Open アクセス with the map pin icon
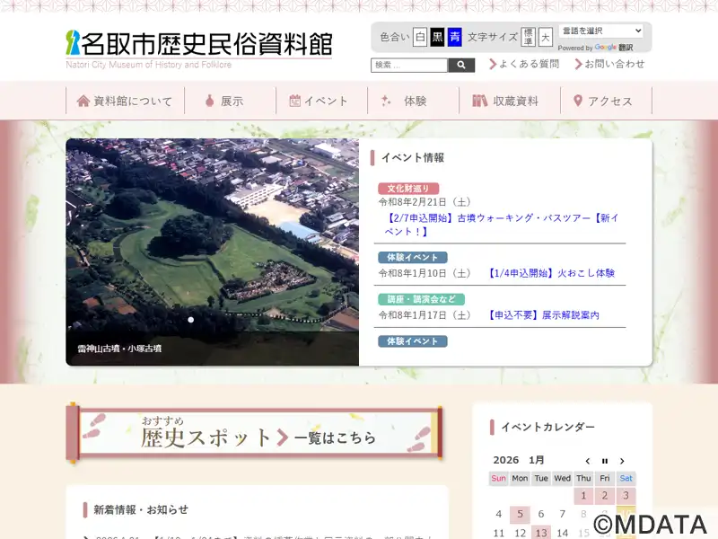The width and height of the screenshot is (718, 539). pos(602,101)
